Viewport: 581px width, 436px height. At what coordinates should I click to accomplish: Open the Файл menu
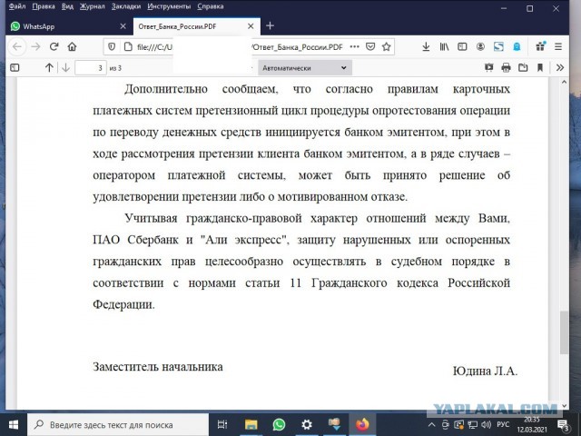point(17,6)
